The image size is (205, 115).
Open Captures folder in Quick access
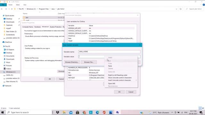point(9,25)
